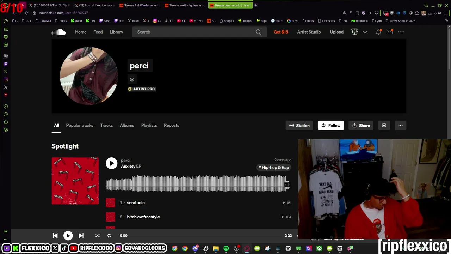This screenshot has height=254, width=451.
Task: Seek on the bottom player progress bar
Action: [206, 236]
